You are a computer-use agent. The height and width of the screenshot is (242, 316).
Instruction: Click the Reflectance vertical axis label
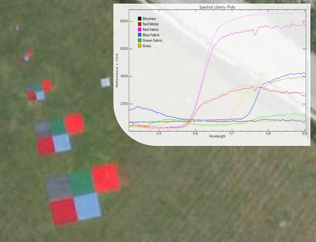tap(117, 71)
